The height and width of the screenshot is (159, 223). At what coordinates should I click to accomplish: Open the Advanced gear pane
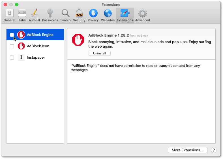click(143, 15)
